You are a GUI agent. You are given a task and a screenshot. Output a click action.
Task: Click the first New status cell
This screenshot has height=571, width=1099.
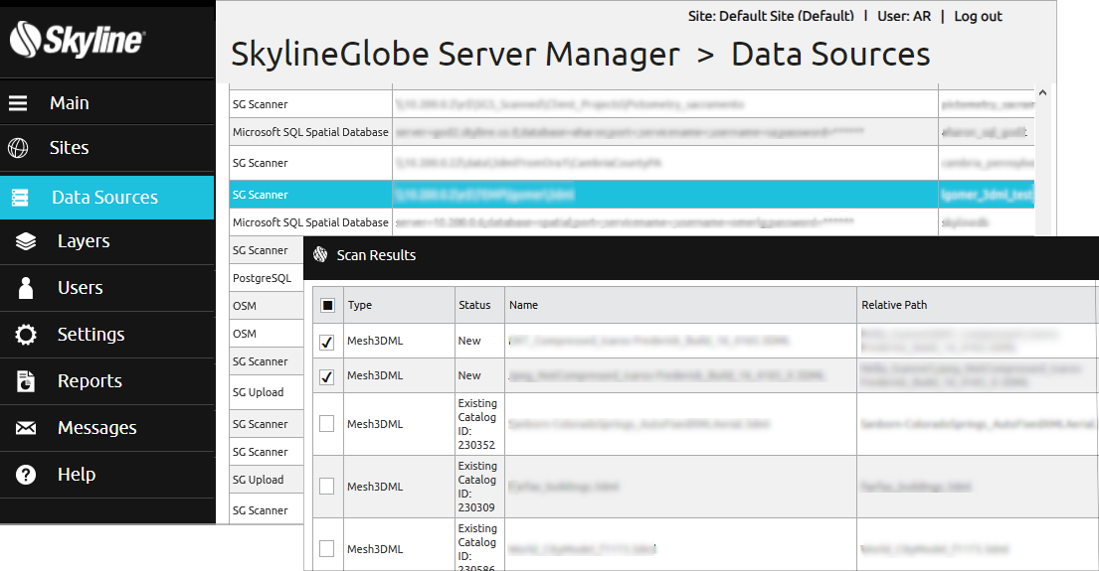480,341
